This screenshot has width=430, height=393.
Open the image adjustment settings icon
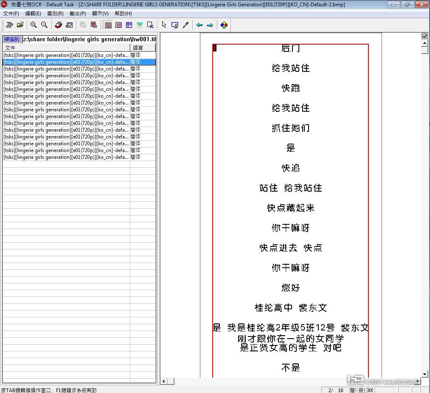pos(69,25)
